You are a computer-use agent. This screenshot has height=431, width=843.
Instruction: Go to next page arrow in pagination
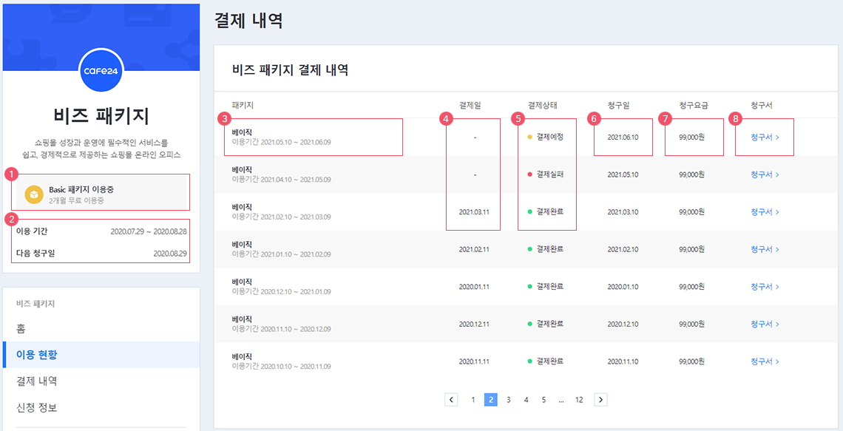pyautogui.click(x=601, y=399)
